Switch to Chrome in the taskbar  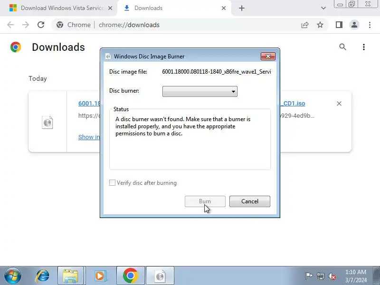130,276
